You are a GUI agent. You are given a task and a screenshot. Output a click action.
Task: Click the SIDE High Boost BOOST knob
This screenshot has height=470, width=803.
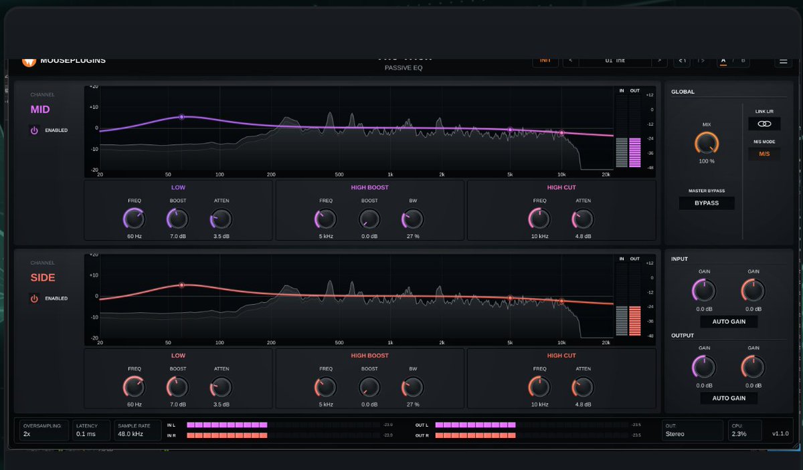click(369, 386)
